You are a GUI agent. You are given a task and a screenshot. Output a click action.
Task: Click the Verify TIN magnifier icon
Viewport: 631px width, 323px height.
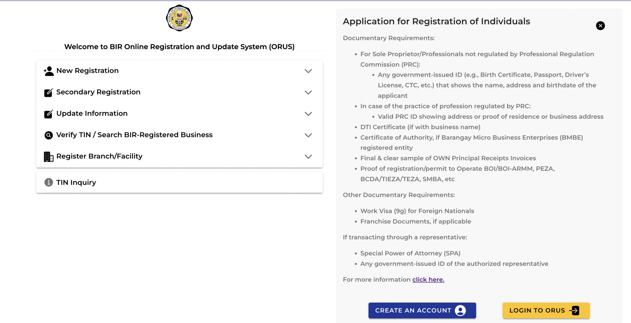click(x=48, y=135)
